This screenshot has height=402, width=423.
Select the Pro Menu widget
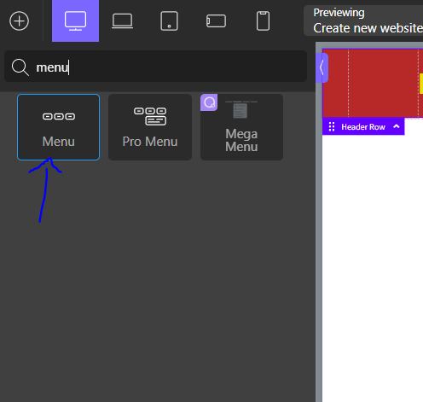(x=150, y=127)
